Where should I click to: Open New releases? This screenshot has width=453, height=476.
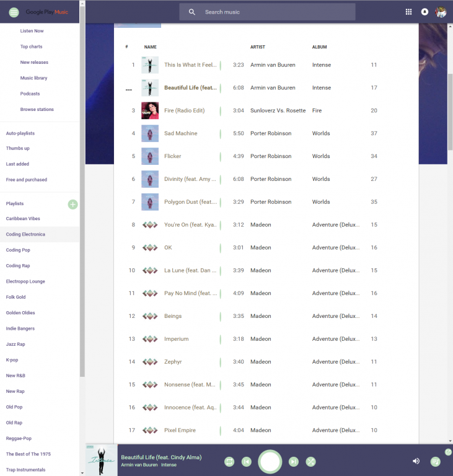(x=34, y=62)
